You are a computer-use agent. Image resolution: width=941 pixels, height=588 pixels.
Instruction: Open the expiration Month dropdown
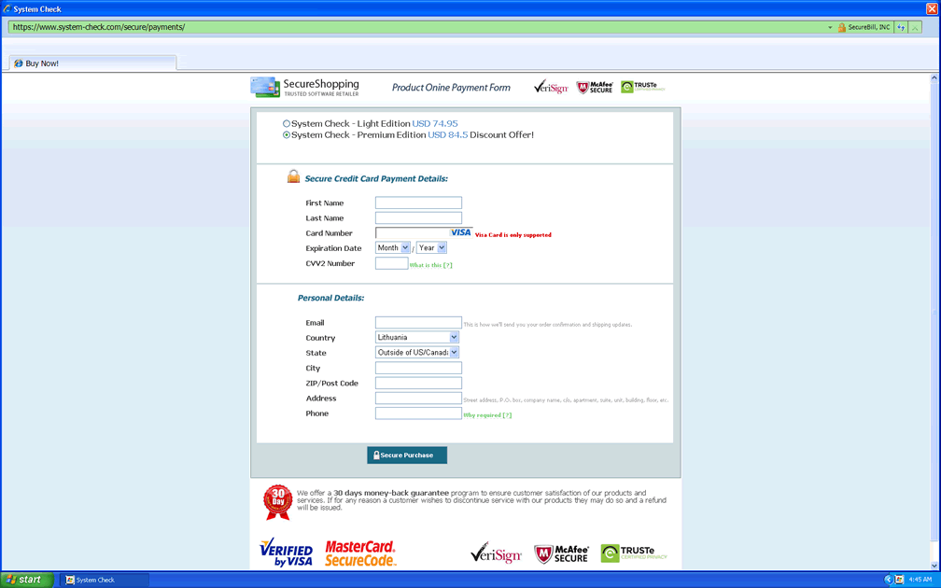(392, 248)
